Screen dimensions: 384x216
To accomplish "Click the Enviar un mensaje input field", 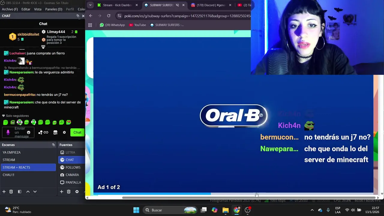I will (x=18, y=132).
